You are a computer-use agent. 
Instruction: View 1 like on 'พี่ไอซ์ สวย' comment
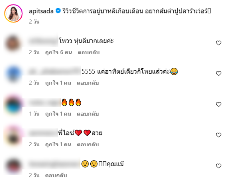(58, 144)
